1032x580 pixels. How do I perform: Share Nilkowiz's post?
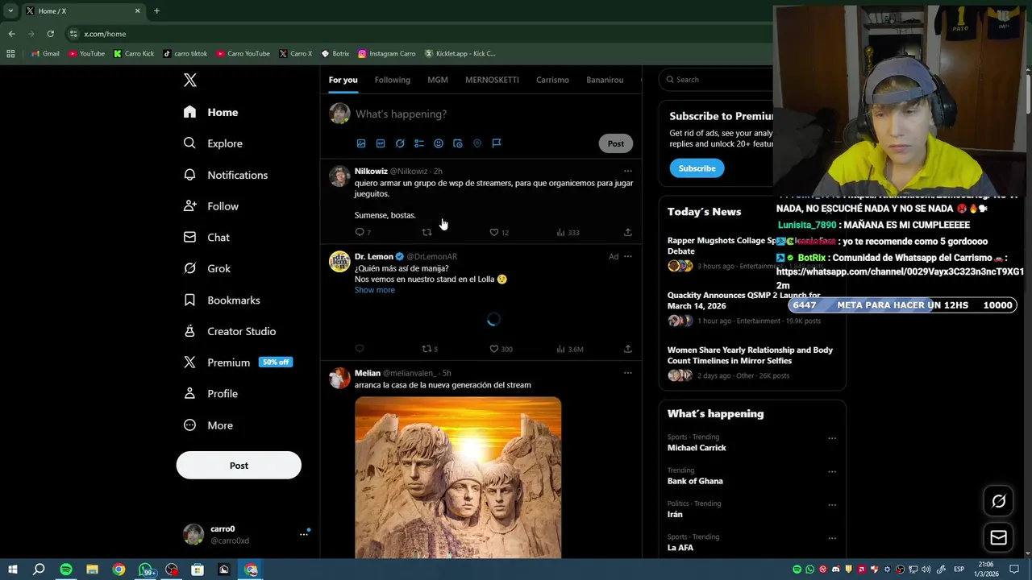pos(628,232)
